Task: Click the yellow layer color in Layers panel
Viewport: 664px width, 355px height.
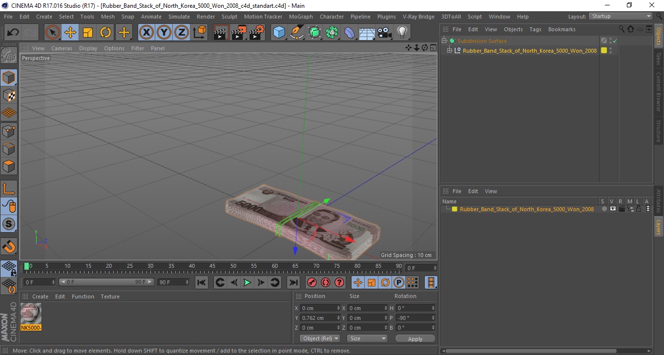Action: pos(455,209)
